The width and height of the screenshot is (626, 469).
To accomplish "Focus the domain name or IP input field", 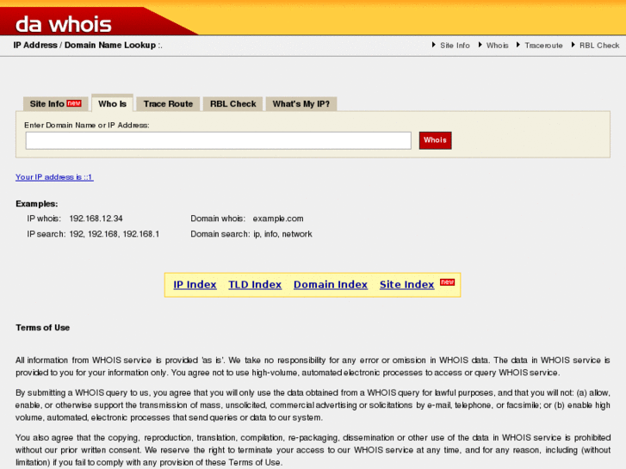I will pyautogui.click(x=219, y=140).
